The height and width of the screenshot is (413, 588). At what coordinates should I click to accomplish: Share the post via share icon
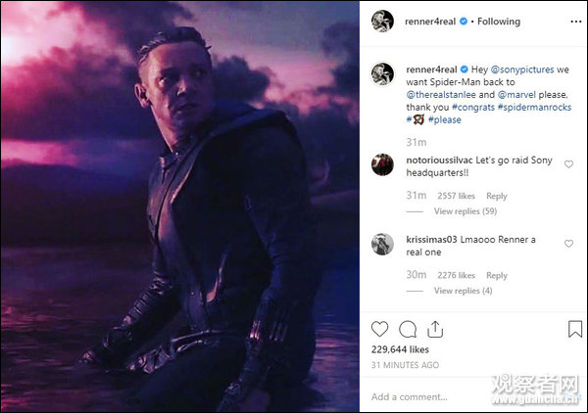point(436,329)
